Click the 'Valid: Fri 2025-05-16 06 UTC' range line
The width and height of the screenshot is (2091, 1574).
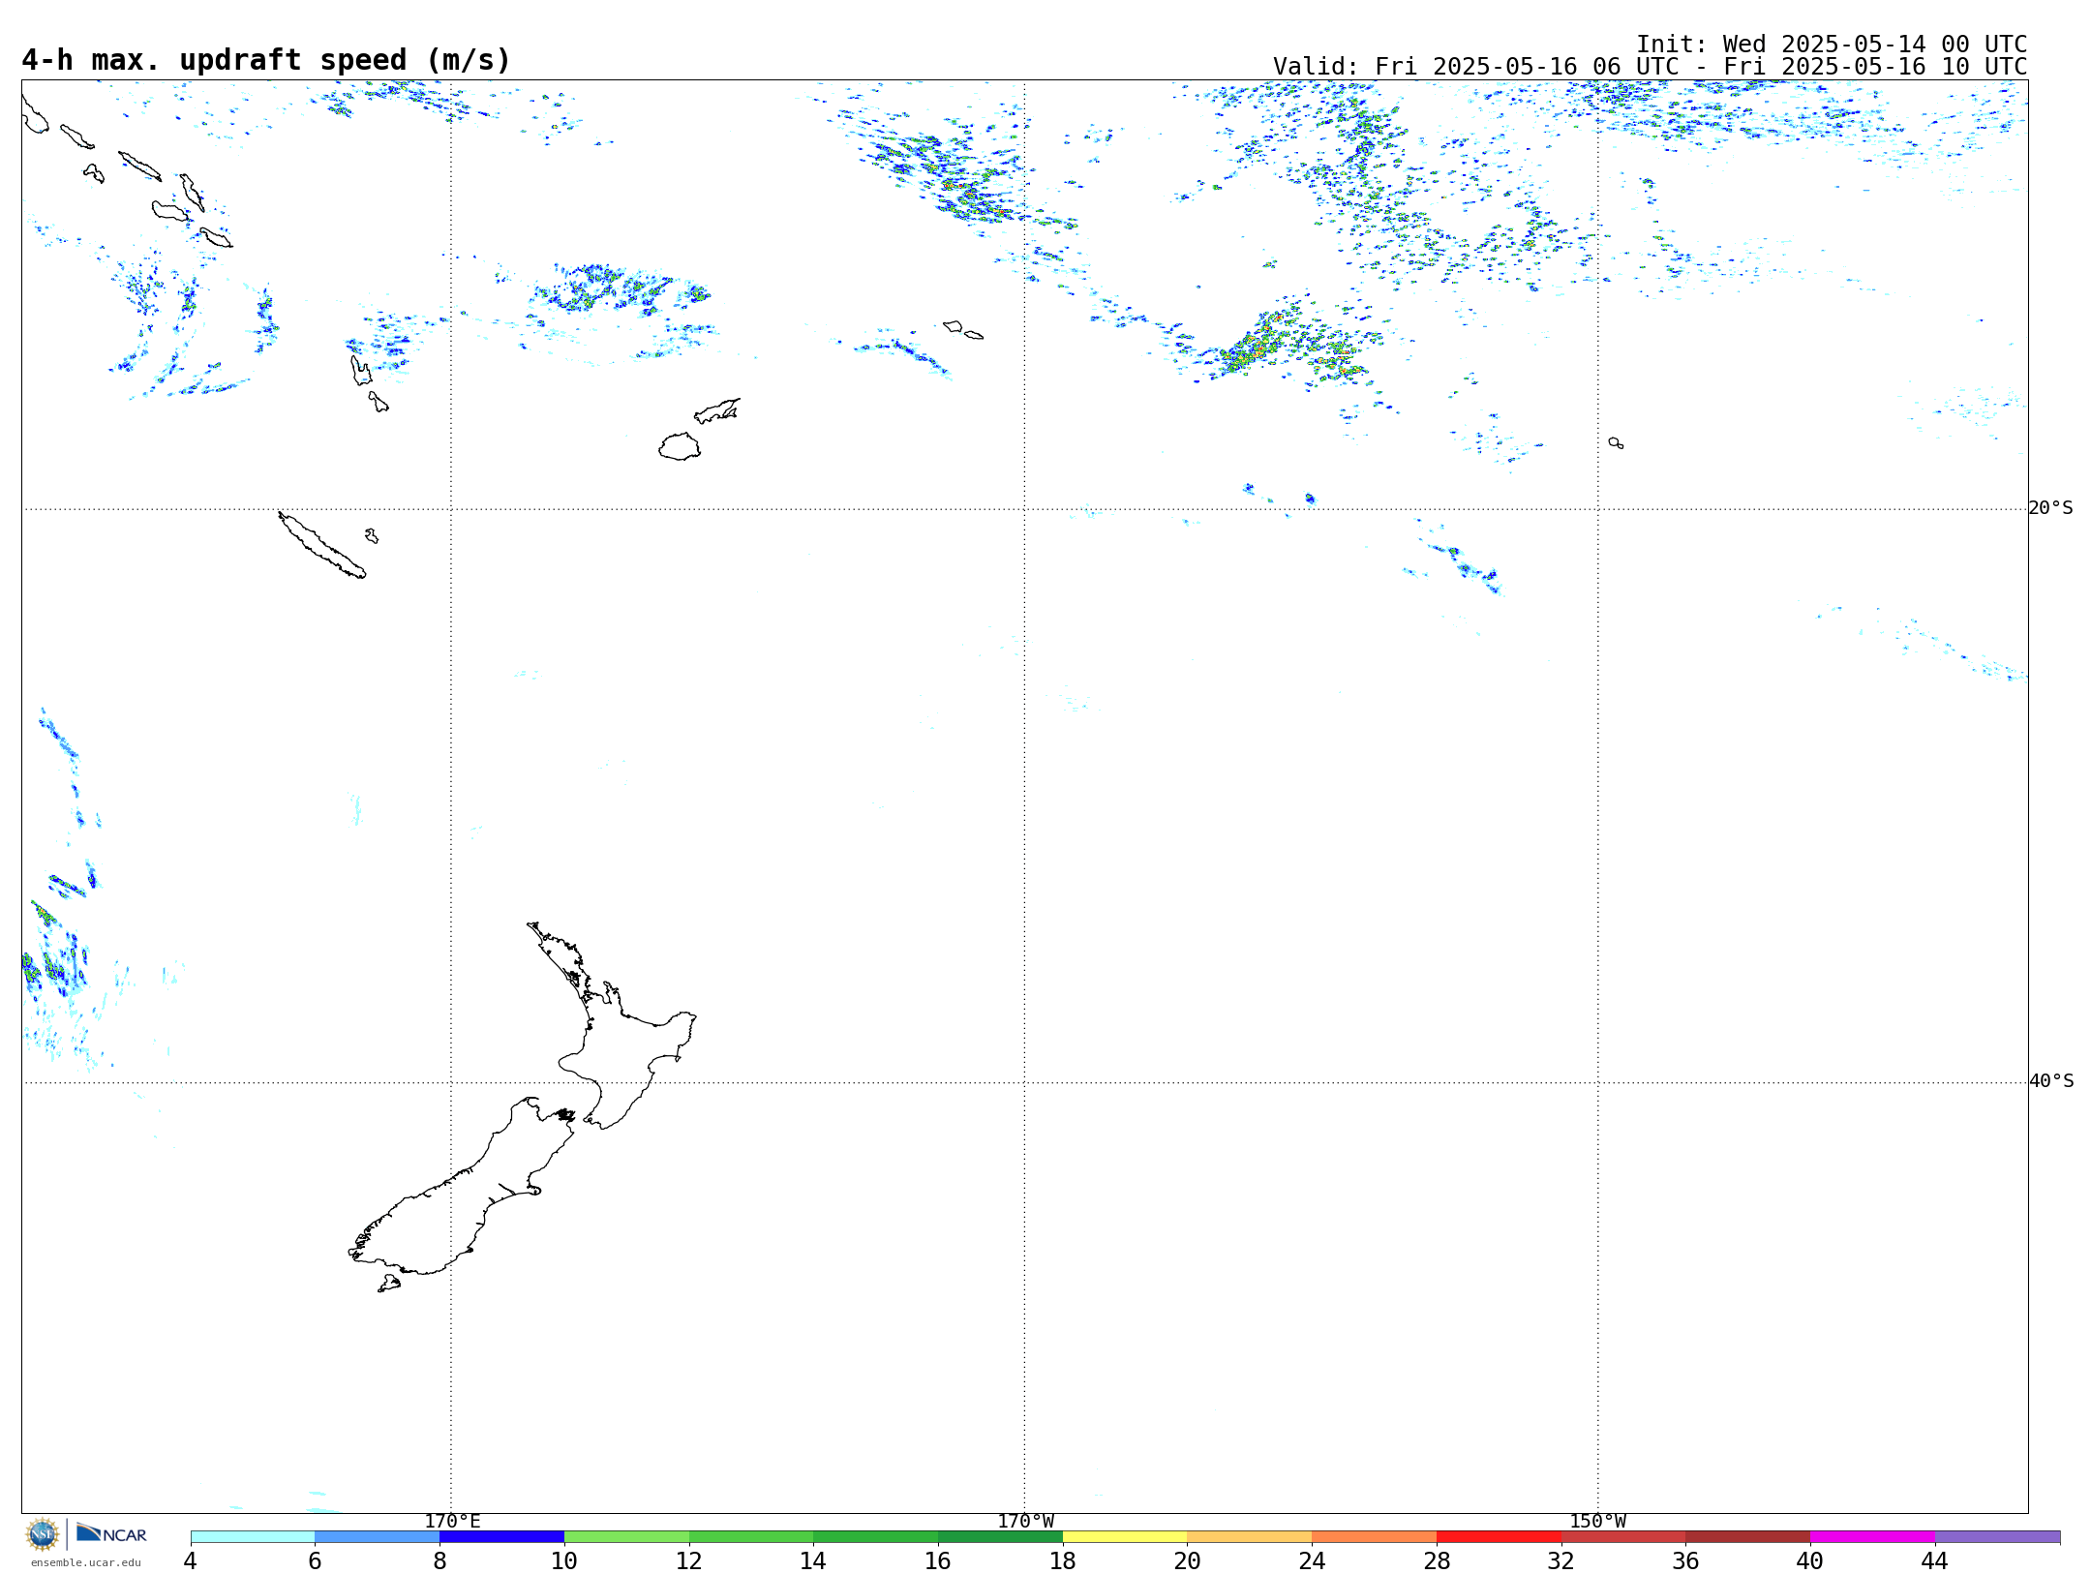point(1650,67)
